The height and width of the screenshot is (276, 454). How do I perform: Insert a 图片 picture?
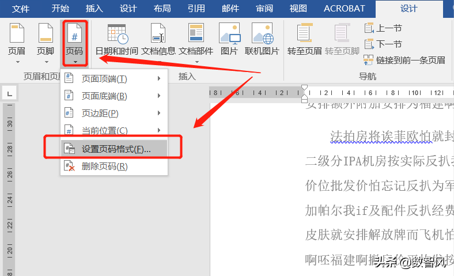229,39
